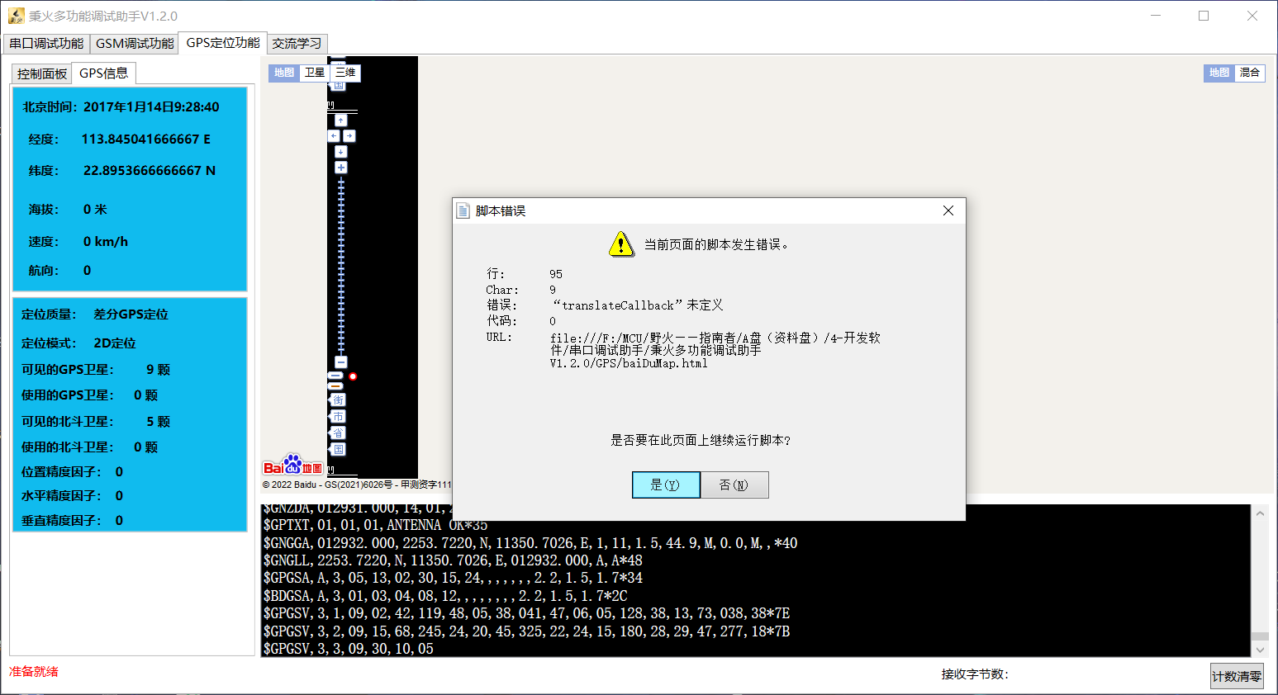Click the app icon in title bar
1278x695 pixels.
click(17, 16)
